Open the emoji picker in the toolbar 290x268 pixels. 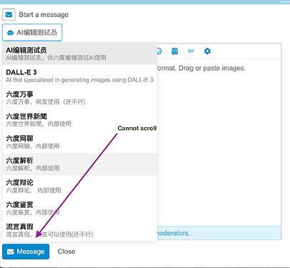pos(159,51)
